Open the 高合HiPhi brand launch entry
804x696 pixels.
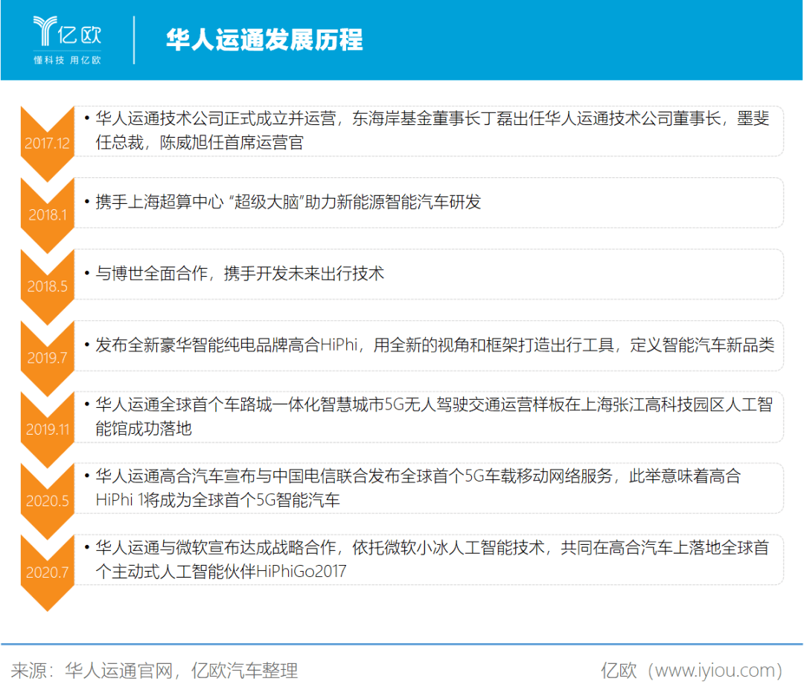point(435,345)
